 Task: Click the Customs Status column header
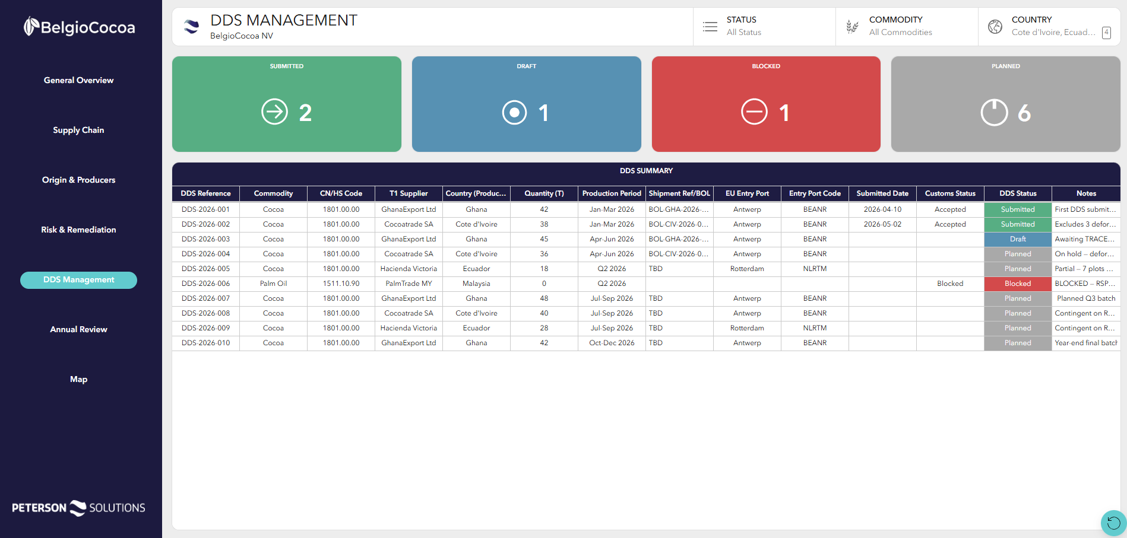950,193
